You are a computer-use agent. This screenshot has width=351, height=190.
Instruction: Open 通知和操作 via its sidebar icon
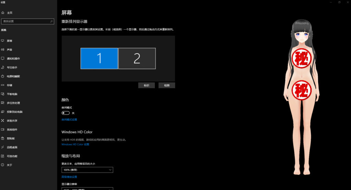(x=3, y=59)
